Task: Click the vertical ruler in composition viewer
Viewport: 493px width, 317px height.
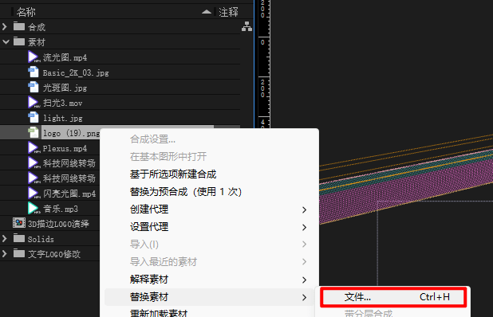Action: 264,64
